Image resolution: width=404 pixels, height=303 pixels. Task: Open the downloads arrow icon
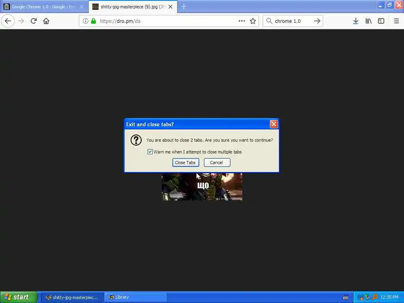(355, 21)
